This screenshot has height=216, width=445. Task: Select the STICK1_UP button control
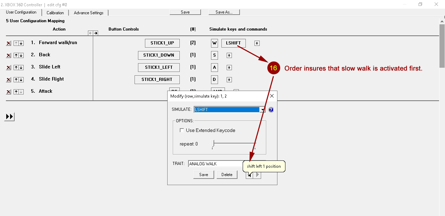point(162,43)
